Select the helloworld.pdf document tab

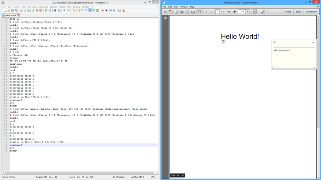[10, 15]
